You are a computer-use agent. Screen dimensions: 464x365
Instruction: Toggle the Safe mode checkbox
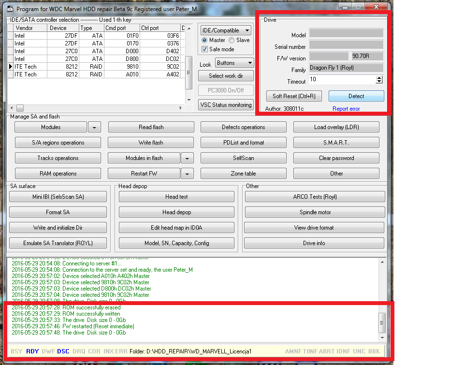(204, 49)
